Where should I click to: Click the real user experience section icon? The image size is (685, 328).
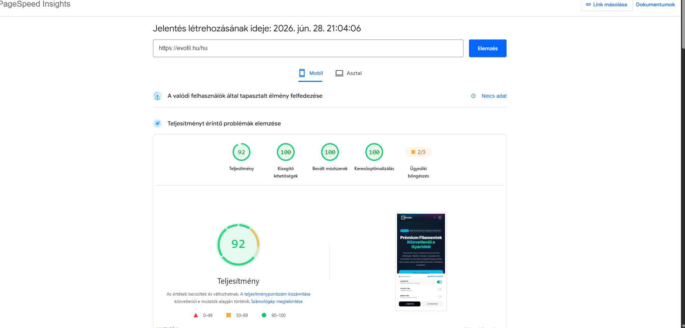point(157,96)
